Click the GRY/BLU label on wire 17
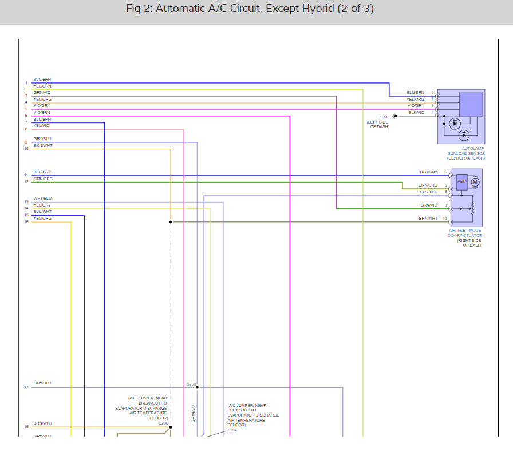The height and width of the screenshot is (452, 513). pyautogui.click(x=42, y=383)
